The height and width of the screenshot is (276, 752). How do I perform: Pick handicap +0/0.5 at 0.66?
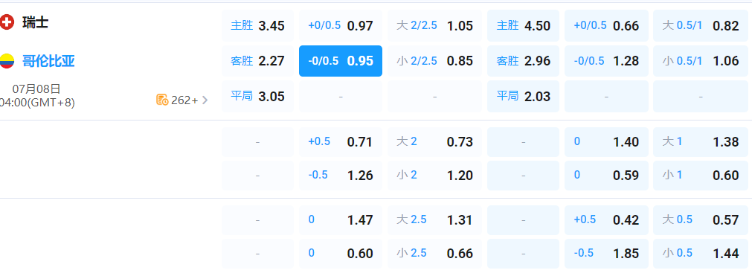coord(606,25)
